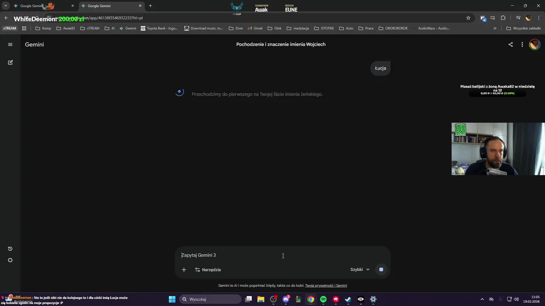Image resolution: width=545 pixels, height=306 pixels.
Task: Open File Explorer from taskbar
Action: [x=261, y=299]
